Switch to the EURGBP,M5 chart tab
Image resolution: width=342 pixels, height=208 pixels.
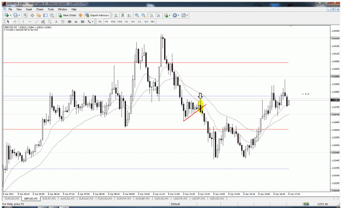coord(142,199)
